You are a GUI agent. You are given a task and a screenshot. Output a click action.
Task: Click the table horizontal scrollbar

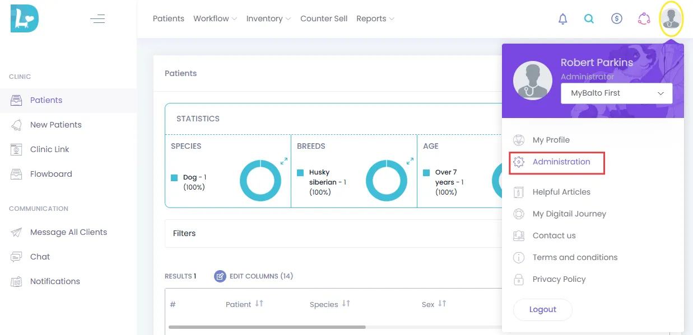(267, 327)
